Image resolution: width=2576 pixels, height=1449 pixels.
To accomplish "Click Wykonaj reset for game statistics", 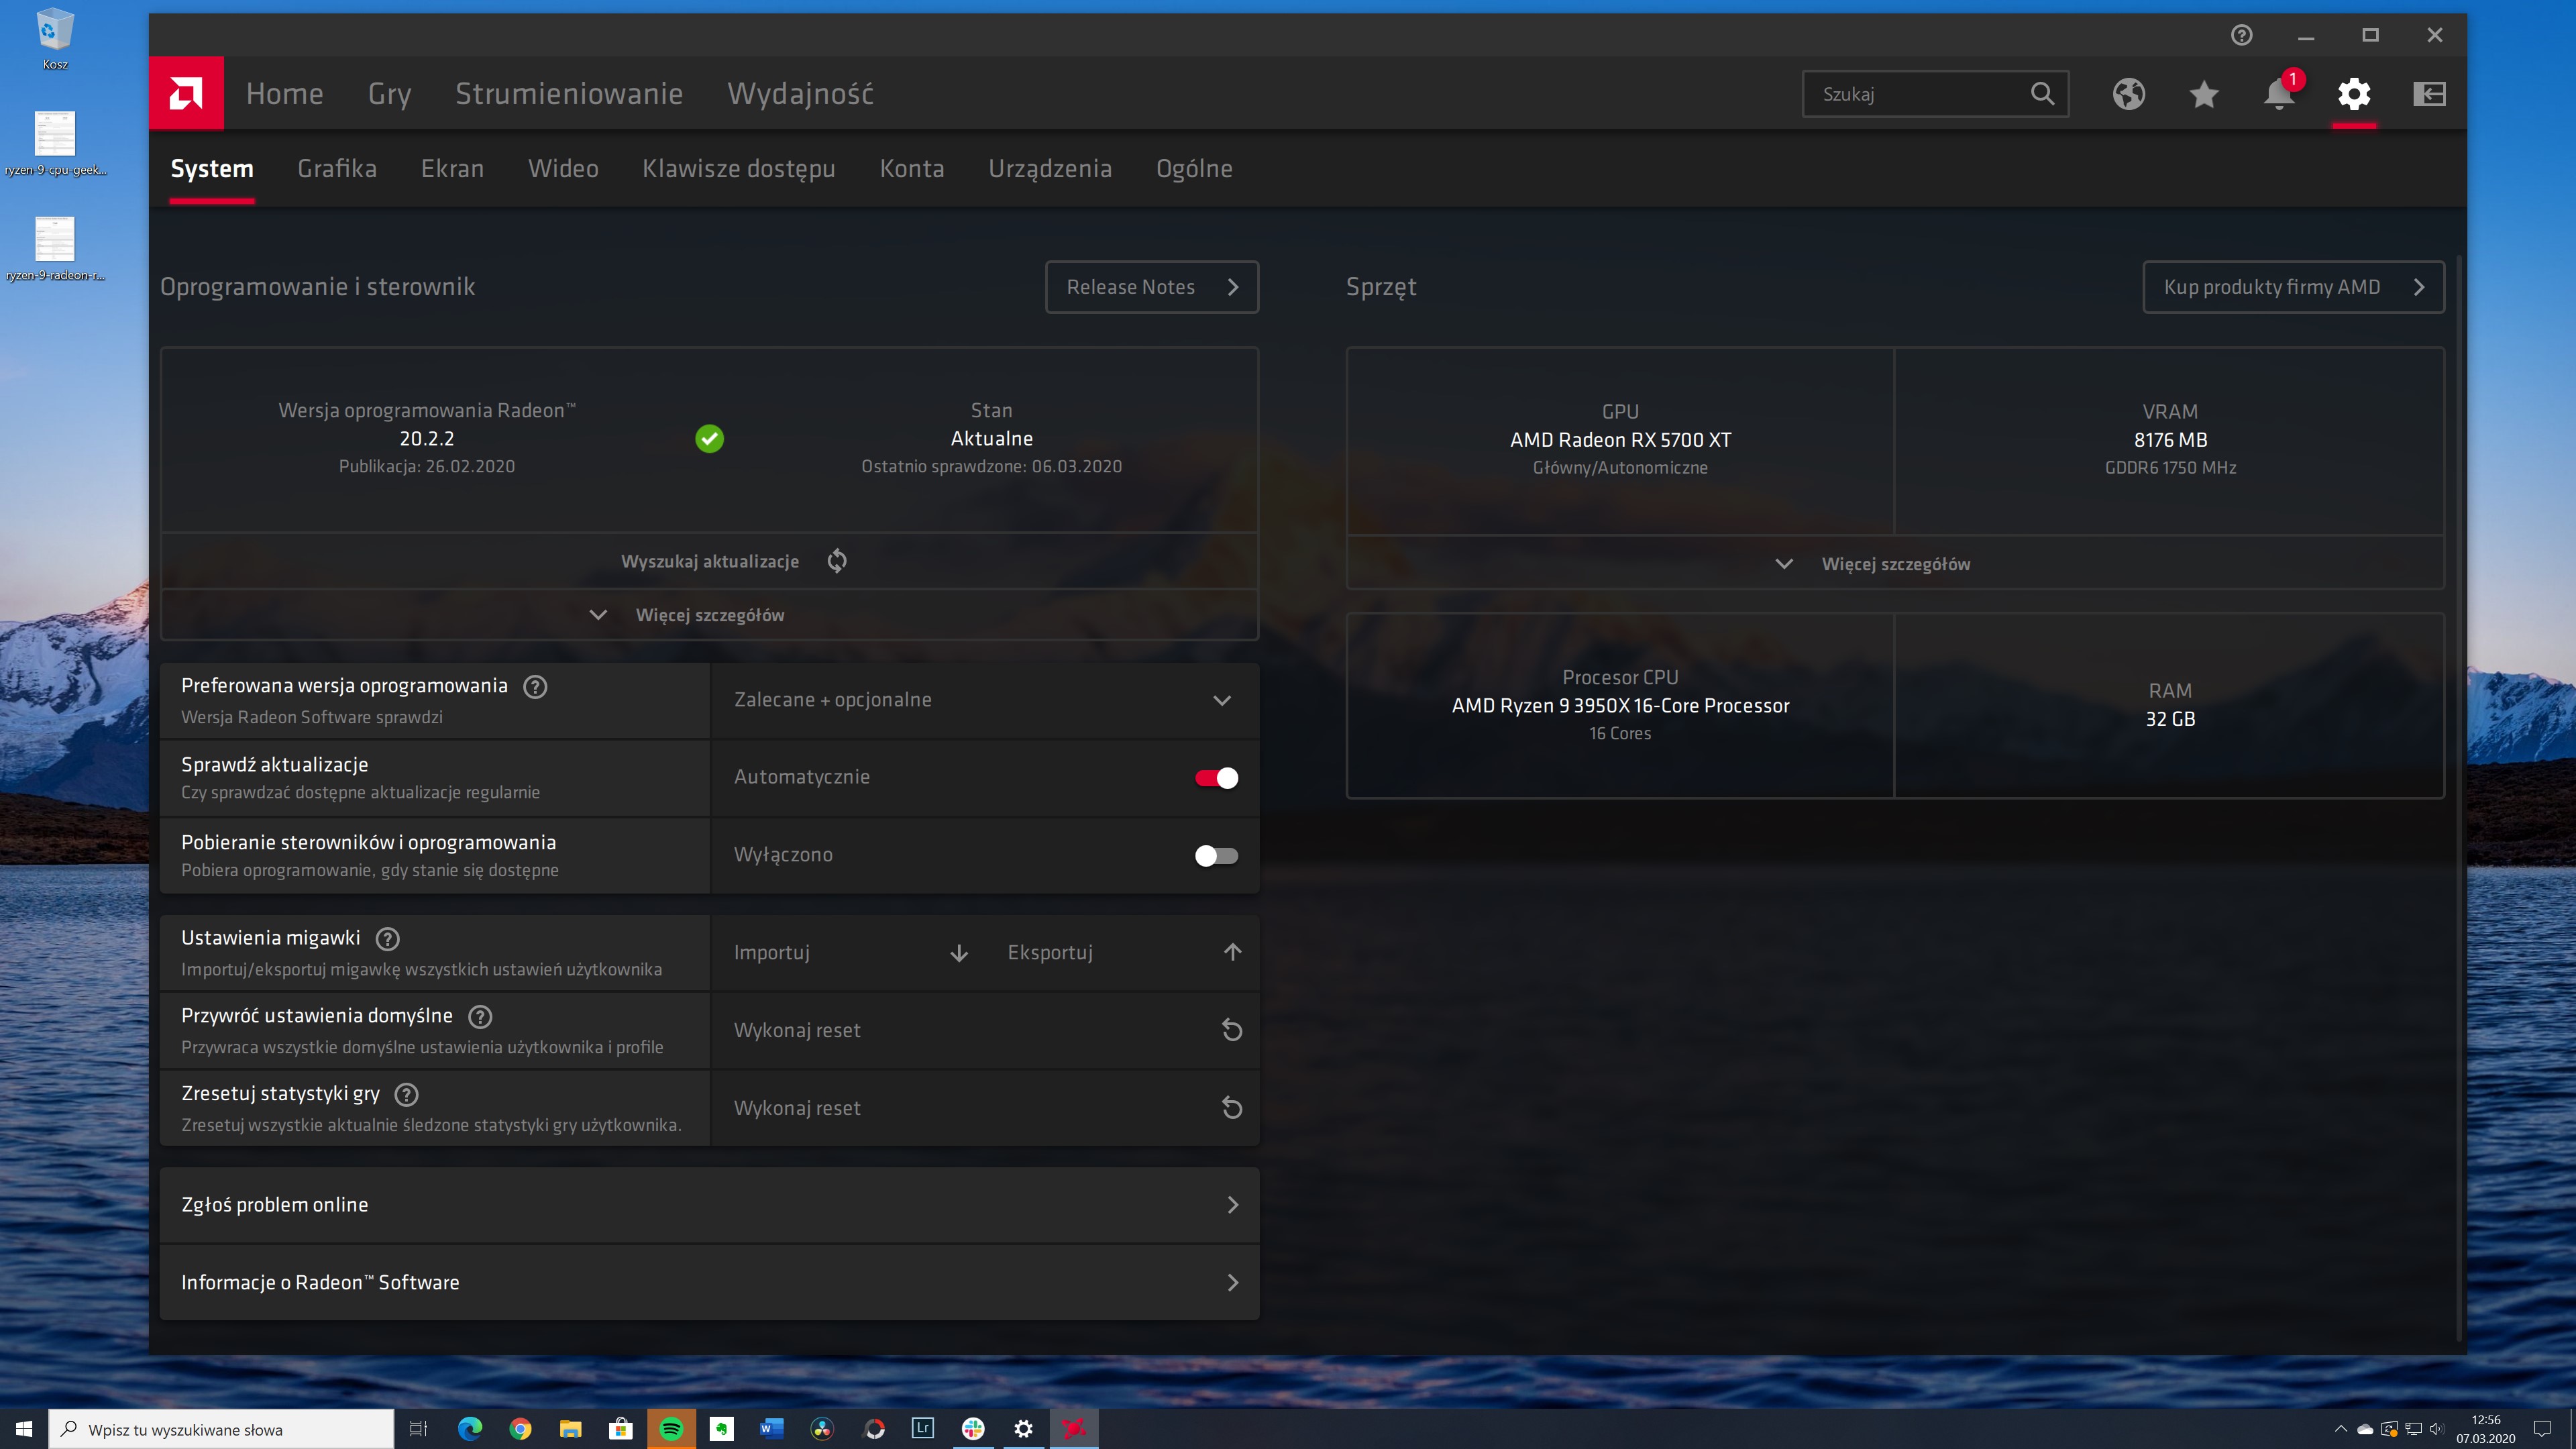I will [x=984, y=1108].
